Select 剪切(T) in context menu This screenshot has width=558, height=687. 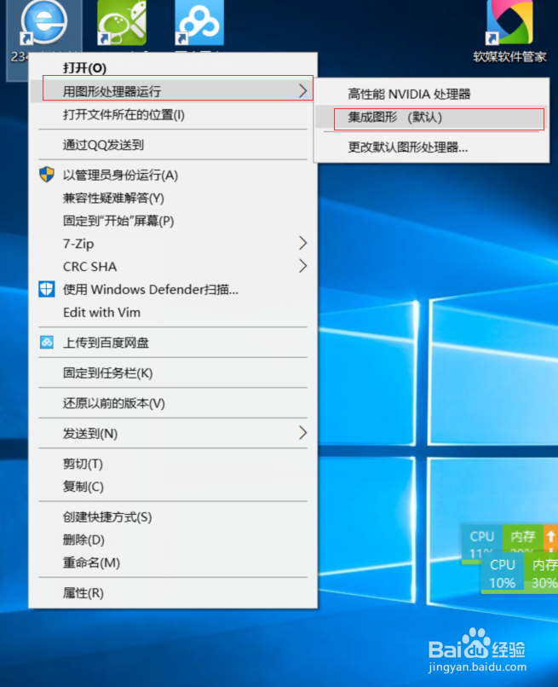click(173, 463)
